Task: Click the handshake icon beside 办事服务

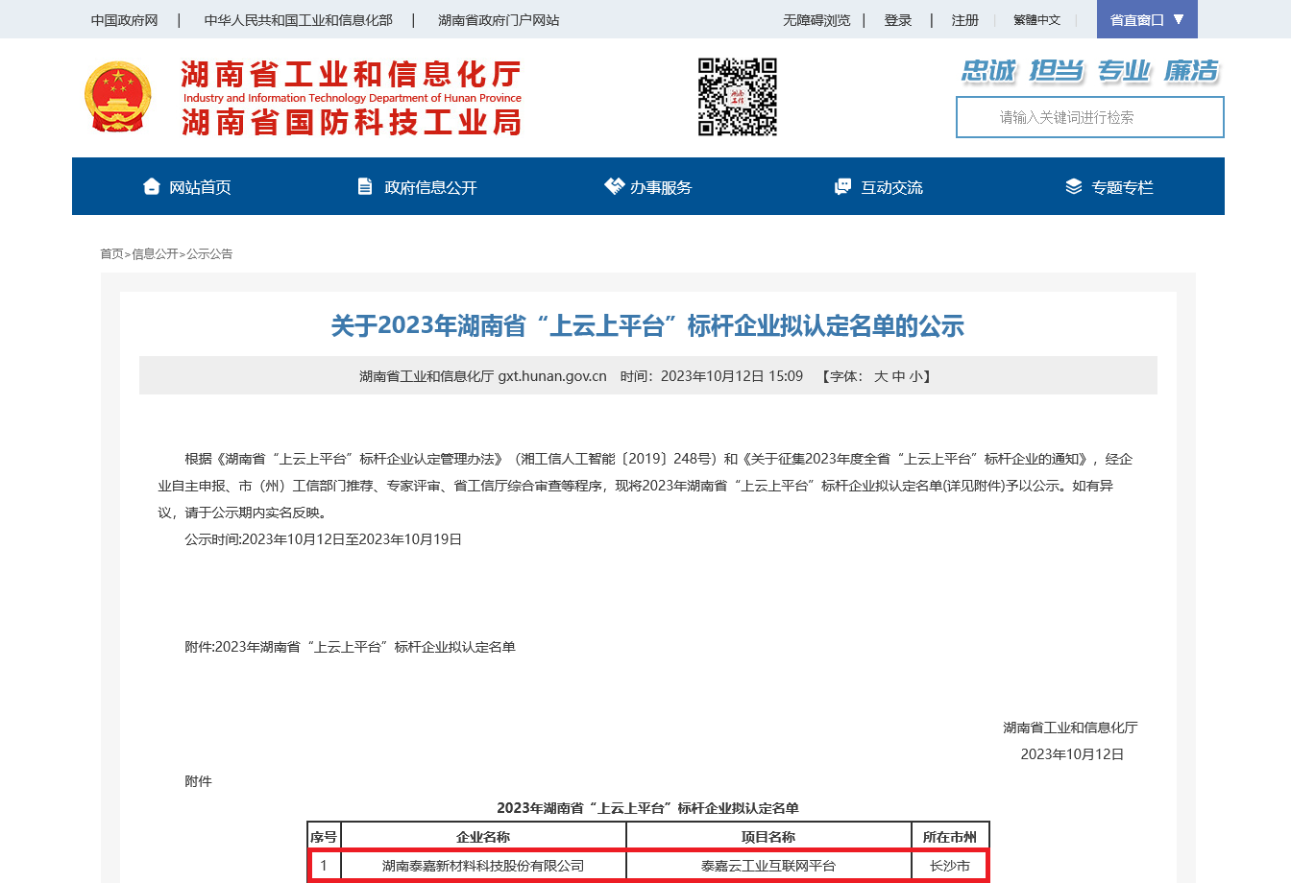Action: click(613, 186)
